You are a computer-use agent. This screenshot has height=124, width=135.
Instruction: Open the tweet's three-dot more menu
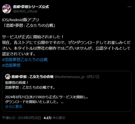(130, 7)
